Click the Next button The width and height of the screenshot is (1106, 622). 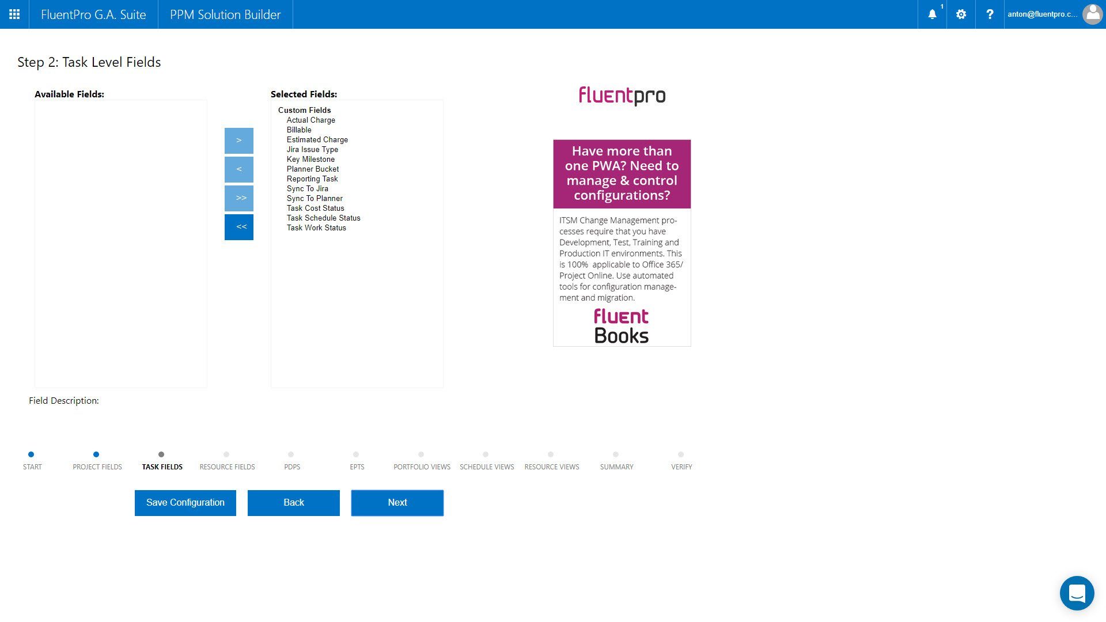pos(397,502)
